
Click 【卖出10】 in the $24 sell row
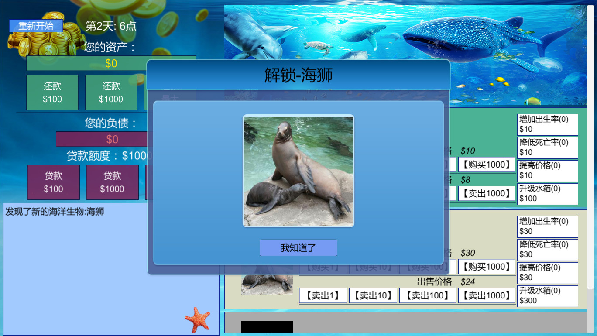click(x=373, y=295)
